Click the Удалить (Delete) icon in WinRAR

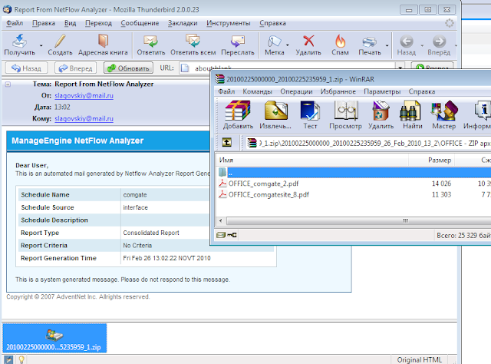point(381,111)
